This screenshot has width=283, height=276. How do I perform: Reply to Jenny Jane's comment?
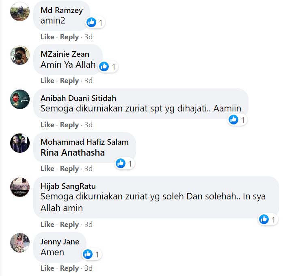69,268
